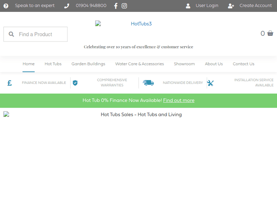Expand Water Care & Accessories menu
This screenshot has height=208, width=277.
coord(140,64)
